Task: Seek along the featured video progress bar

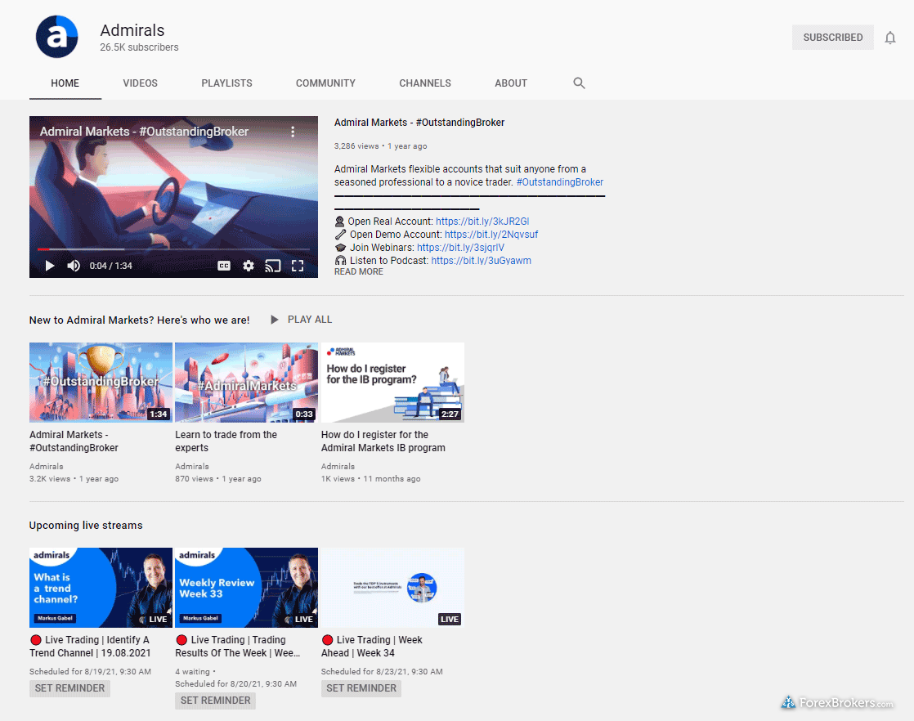Action: tap(173, 249)
